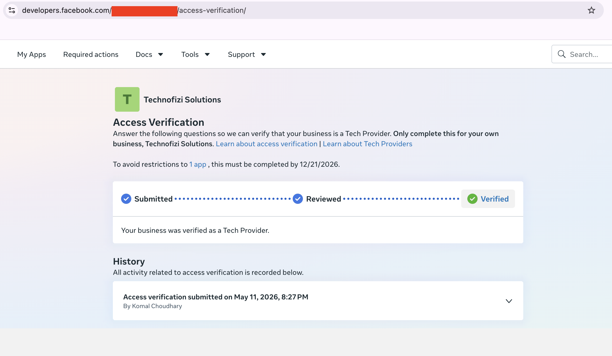Click the Reviewed step checkmark icon
Screen dimensions: 612x356
click(x=298, y=199)
